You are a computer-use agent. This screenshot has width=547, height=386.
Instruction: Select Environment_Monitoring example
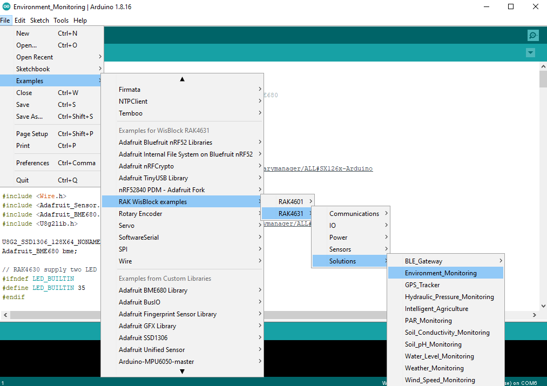pos(441,273)
